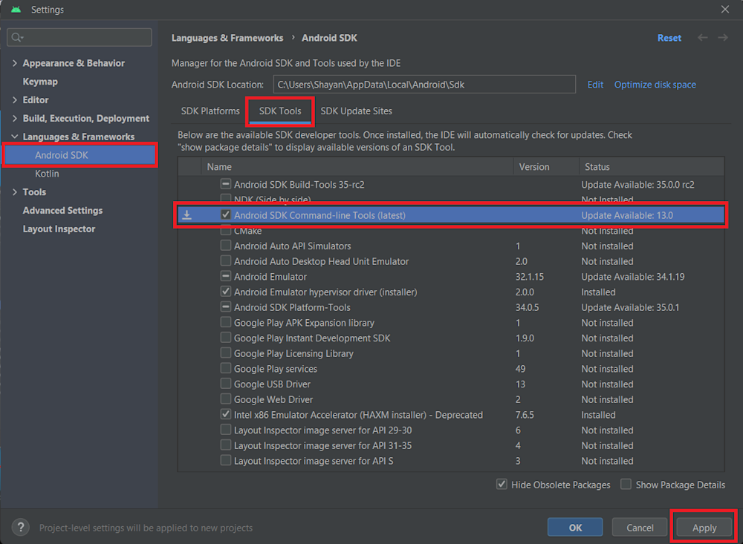This screenshot has height=544, width=743.
Task: Open the SDK Update Sites tab
Action: tap(356, 111)
